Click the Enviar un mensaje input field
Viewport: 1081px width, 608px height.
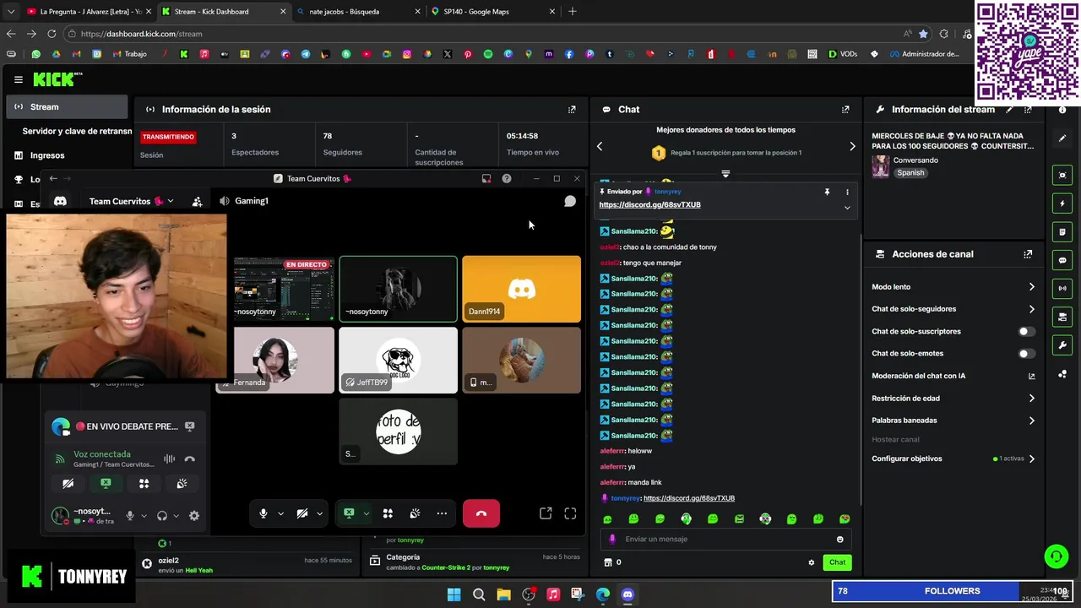point(725,539)
